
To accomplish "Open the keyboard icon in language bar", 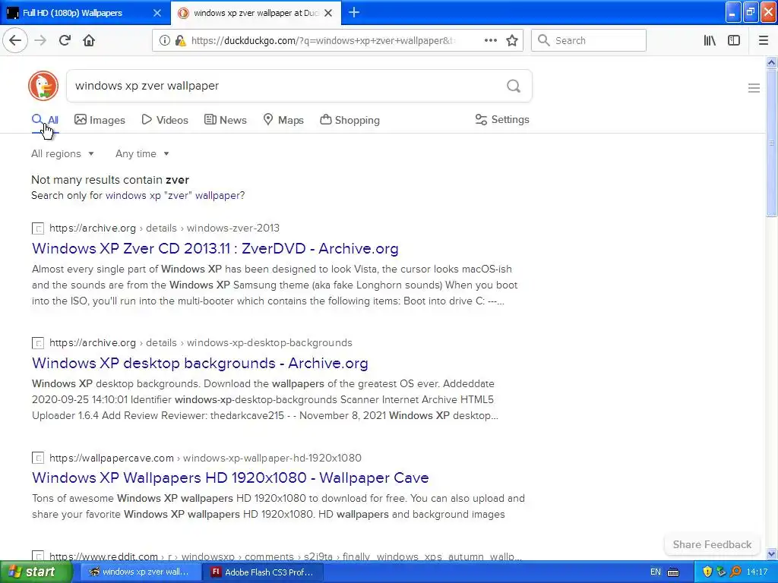I will pyautogui.click(x=673, y=572).
